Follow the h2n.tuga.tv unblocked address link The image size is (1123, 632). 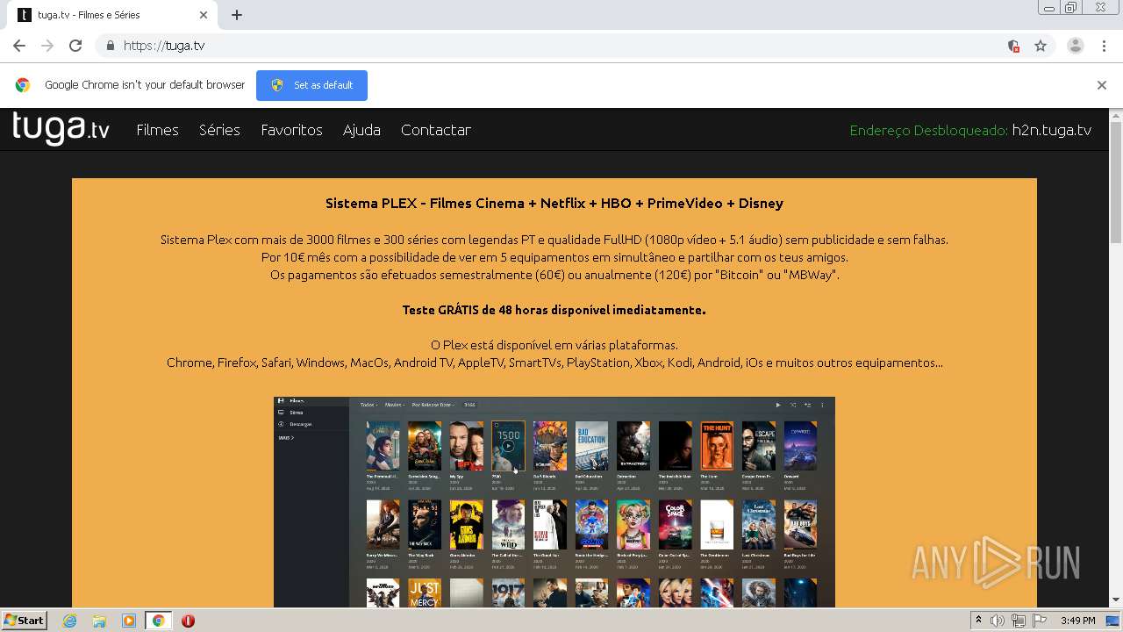(1051, 130)
